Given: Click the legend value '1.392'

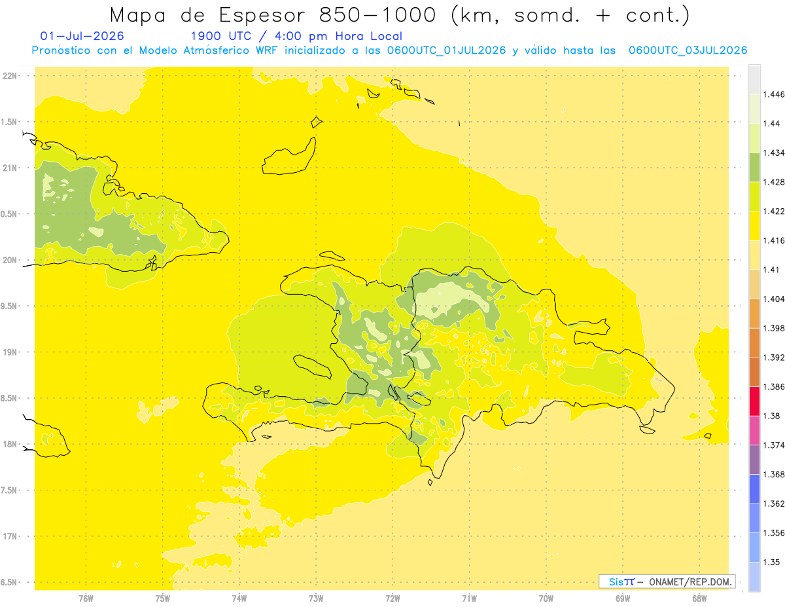Looking at the screenshot, I should click(x=775, y=358).
